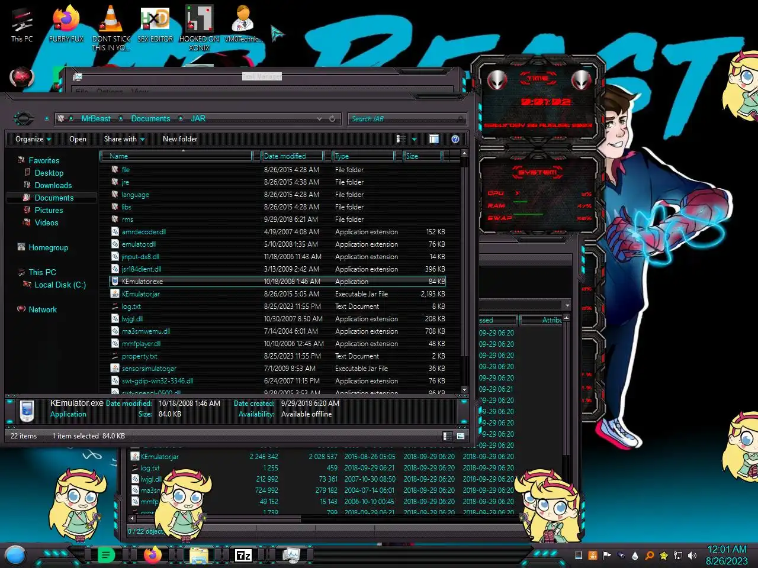758x568 pixels.
Task: Open the VLC DONT STICK THIS desktop icon
Action: coord(111,27)
